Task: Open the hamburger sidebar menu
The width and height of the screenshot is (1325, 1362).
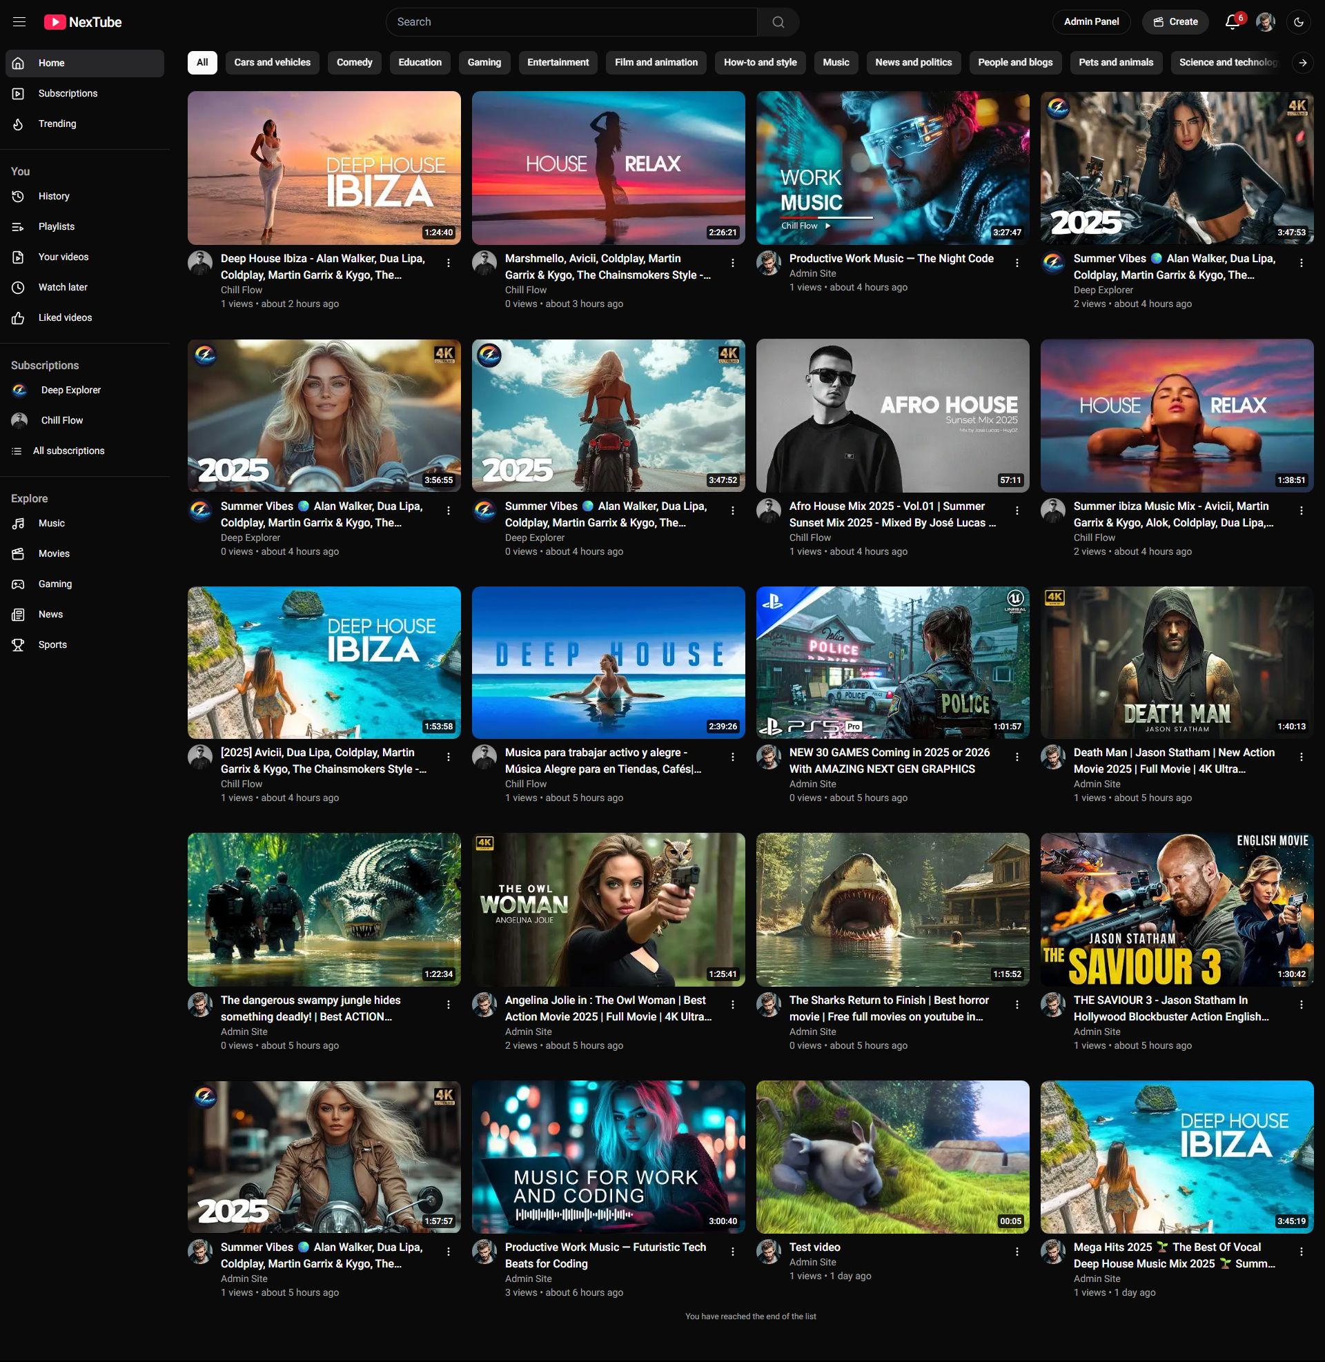Action: pyautogui.click(x=19, y=21)
